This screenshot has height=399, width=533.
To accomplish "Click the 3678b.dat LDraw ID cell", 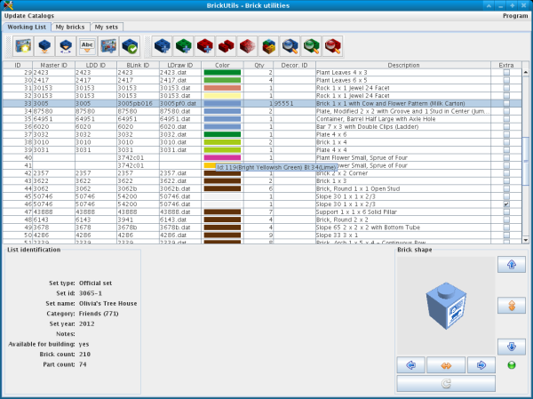I will (x=180, y=227).
